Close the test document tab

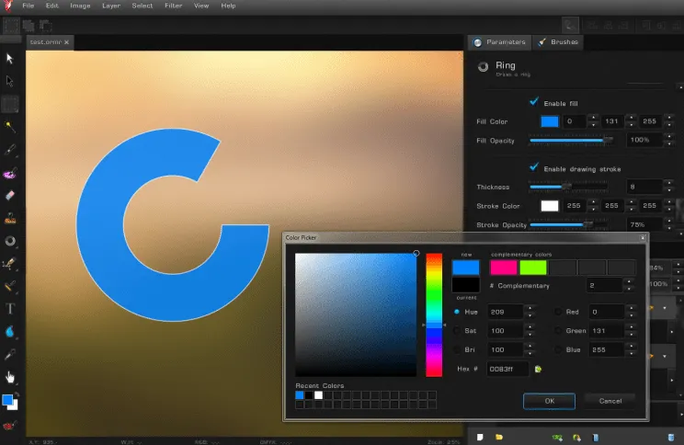(67, 42)
